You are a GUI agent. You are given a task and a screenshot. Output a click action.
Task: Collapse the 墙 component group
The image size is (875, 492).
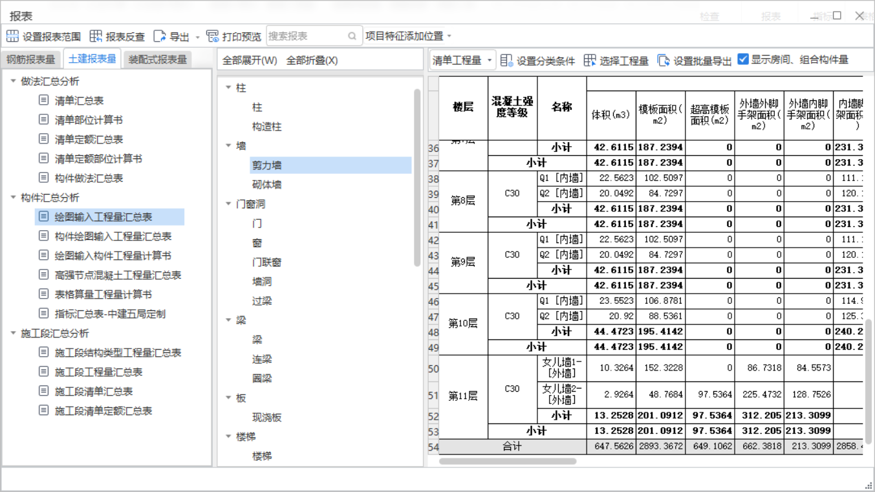[228, 145]
